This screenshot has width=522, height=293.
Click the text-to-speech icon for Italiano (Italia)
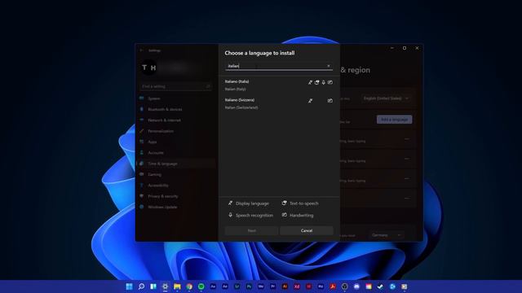pos(316,82)
